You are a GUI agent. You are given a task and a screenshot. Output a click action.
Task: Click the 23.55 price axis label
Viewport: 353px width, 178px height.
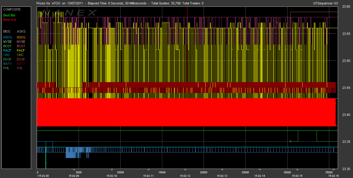tap(346, 34)
